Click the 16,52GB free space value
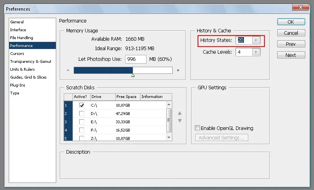The image size is (314, 190). [x=123, y=130]
